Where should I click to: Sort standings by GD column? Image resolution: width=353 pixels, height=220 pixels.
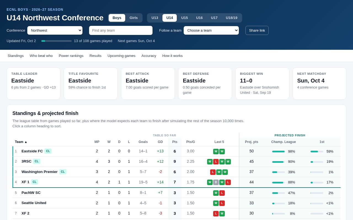coord(160,142)
